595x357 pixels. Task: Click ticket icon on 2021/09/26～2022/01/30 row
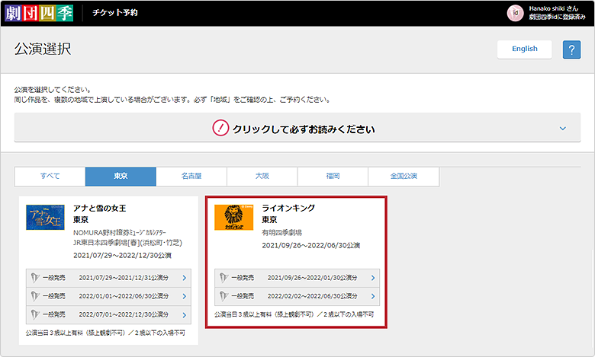coord(224,278)
